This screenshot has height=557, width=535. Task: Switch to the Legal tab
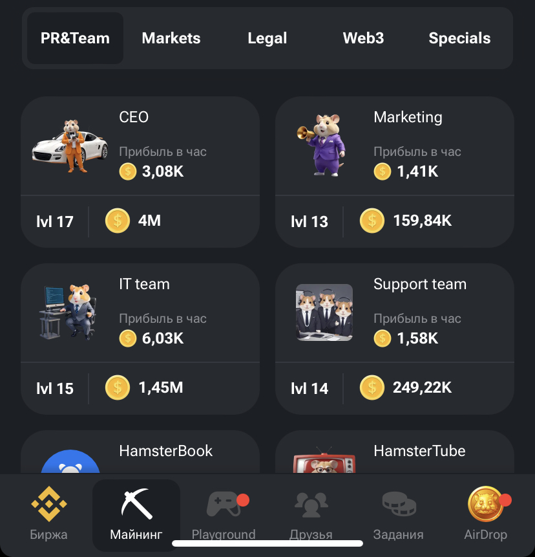pyautogui.click(x=267, y=38)
